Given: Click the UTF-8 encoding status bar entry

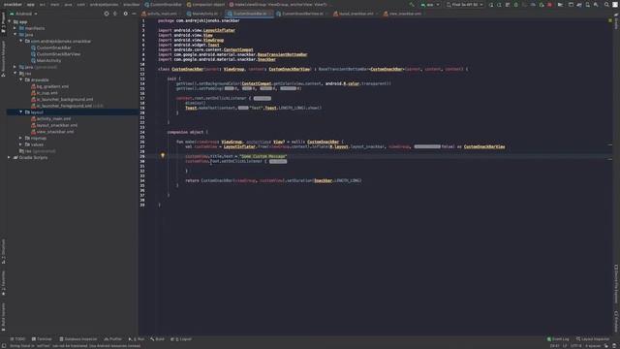Looking at the screenshot, I should click(576, 346).
